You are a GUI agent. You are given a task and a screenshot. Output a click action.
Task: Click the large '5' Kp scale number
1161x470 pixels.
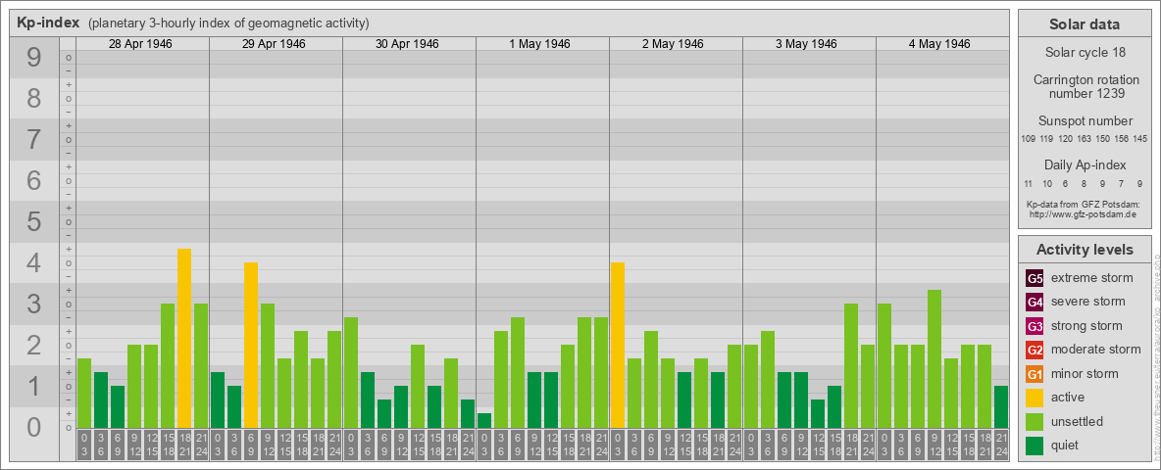[33, 221]
